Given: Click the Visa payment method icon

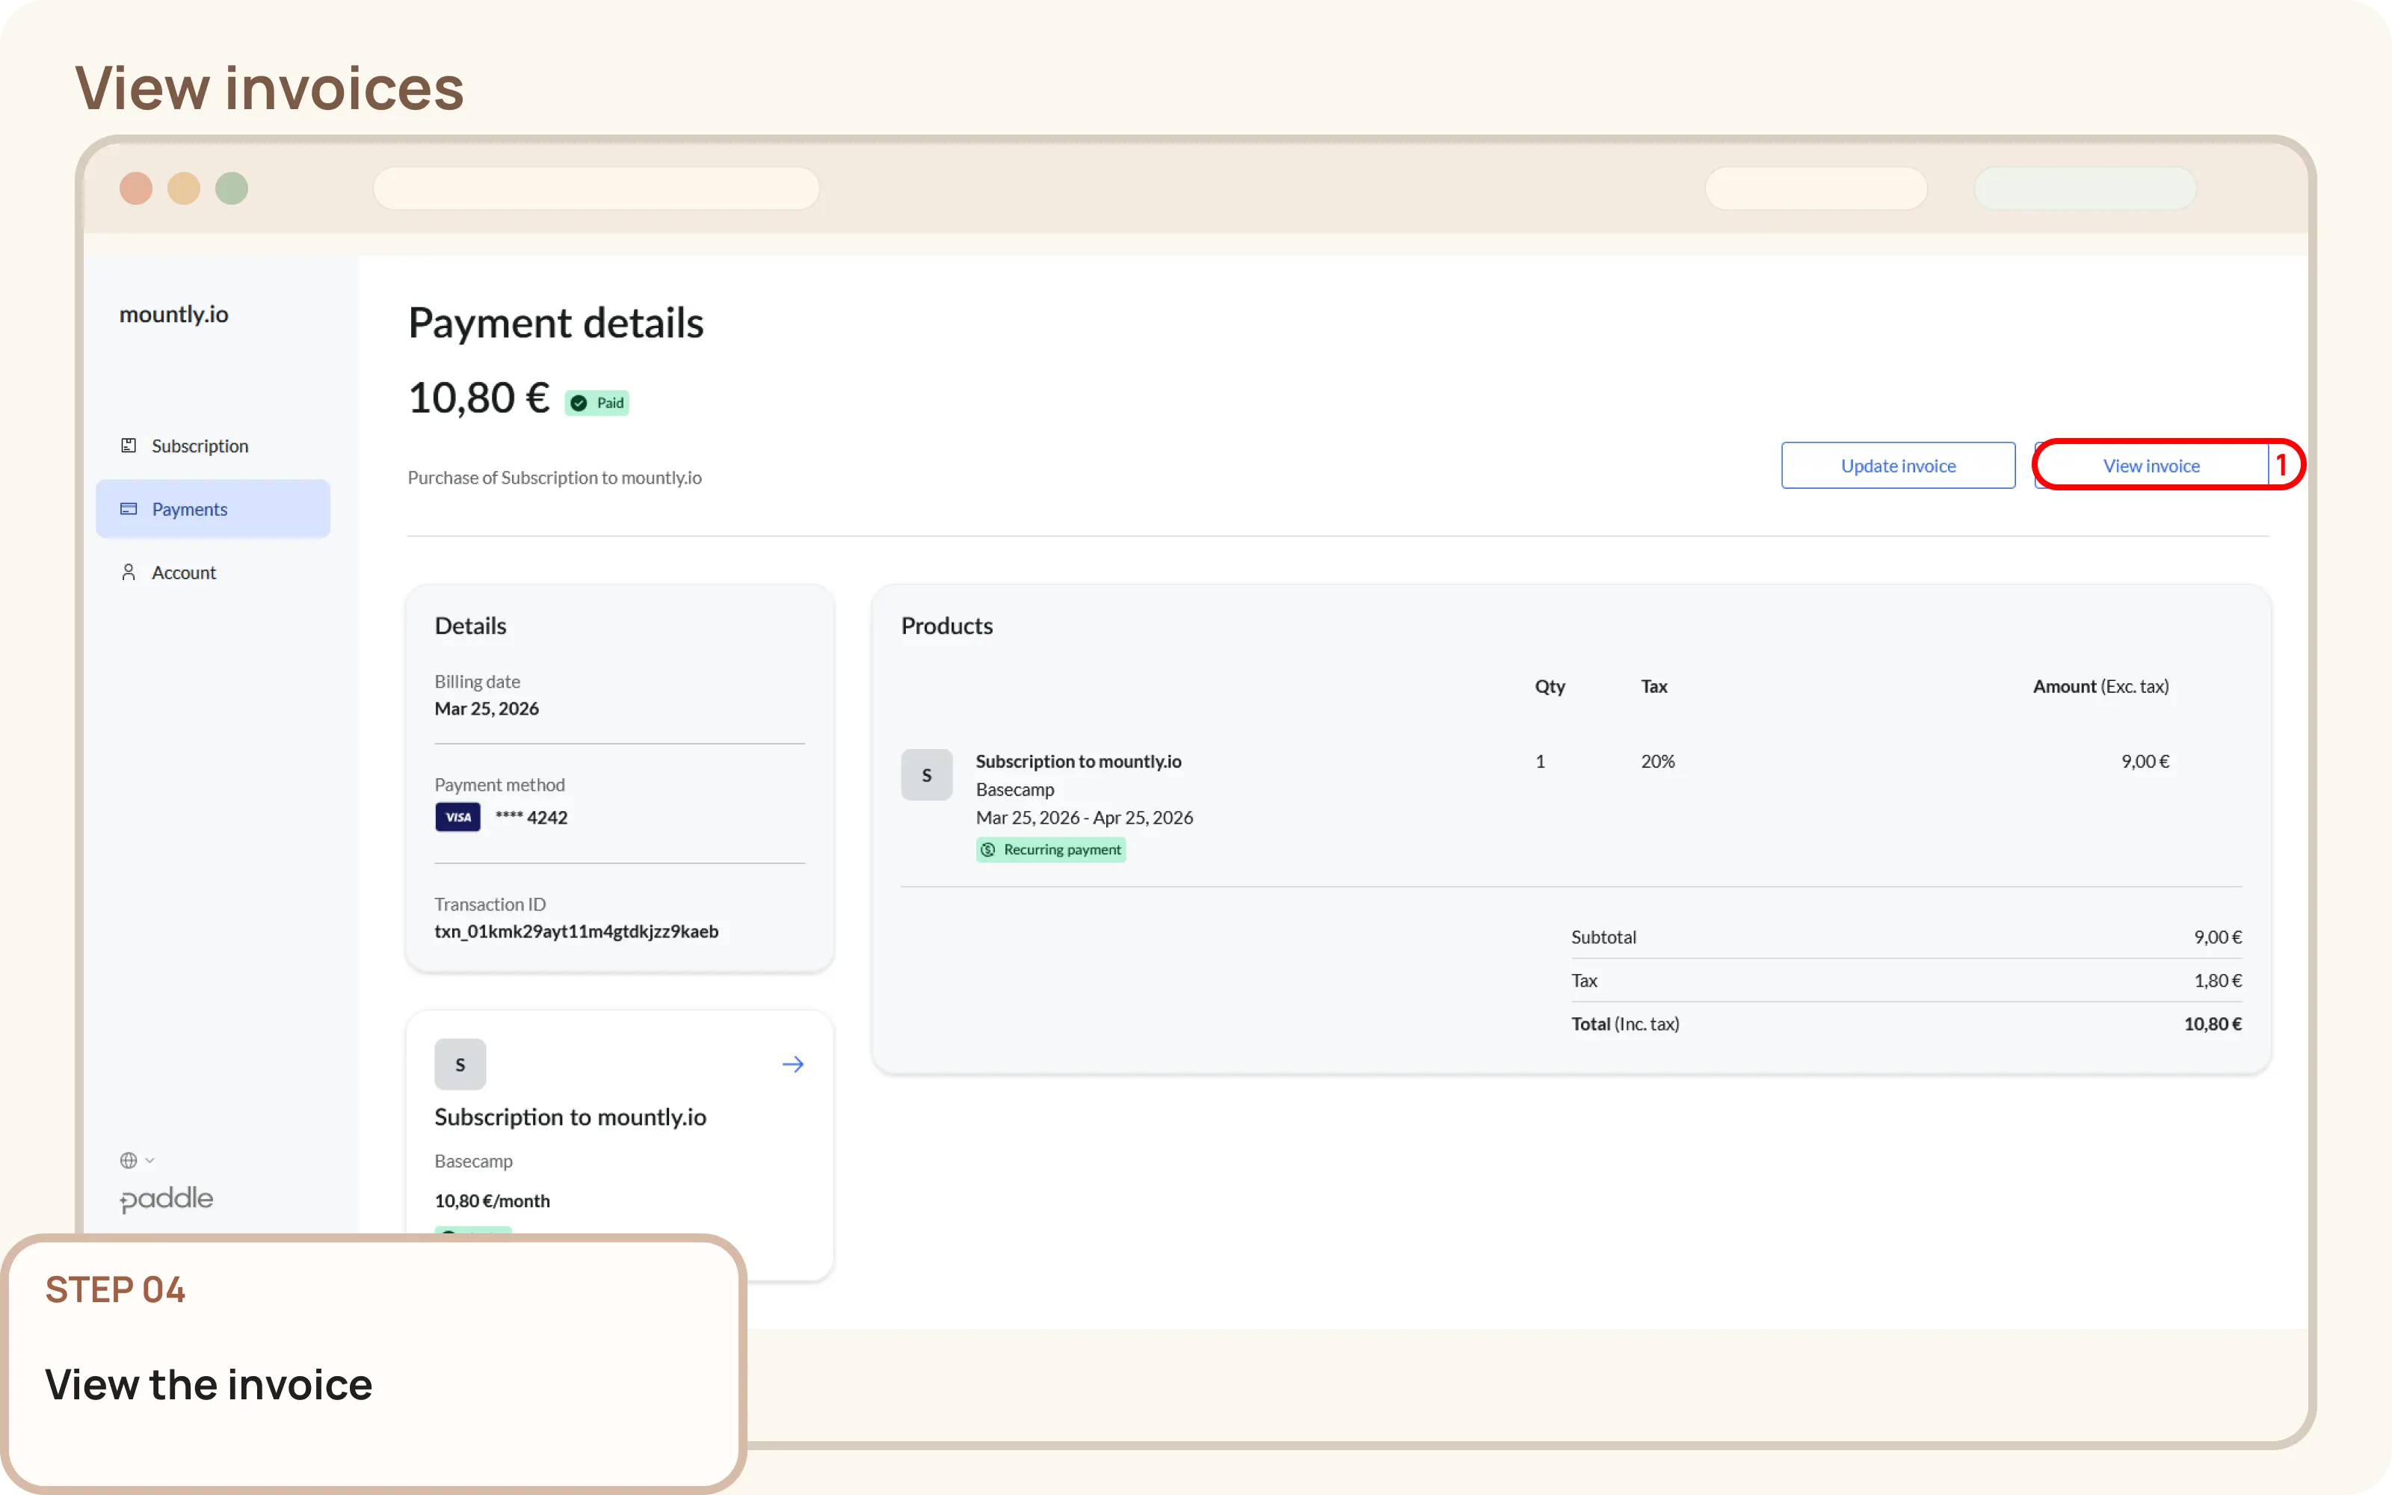Looking at the screenshot, I should (457, 816).
